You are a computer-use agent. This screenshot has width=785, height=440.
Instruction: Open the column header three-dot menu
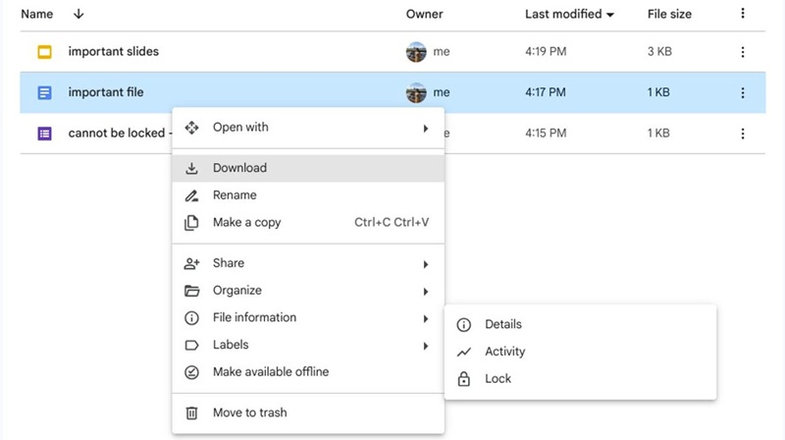point(743,14)
